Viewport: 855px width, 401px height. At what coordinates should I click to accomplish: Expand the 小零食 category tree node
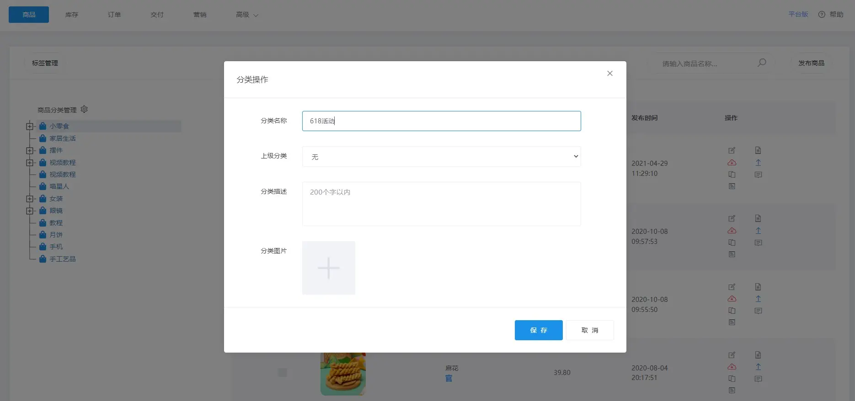30,127
